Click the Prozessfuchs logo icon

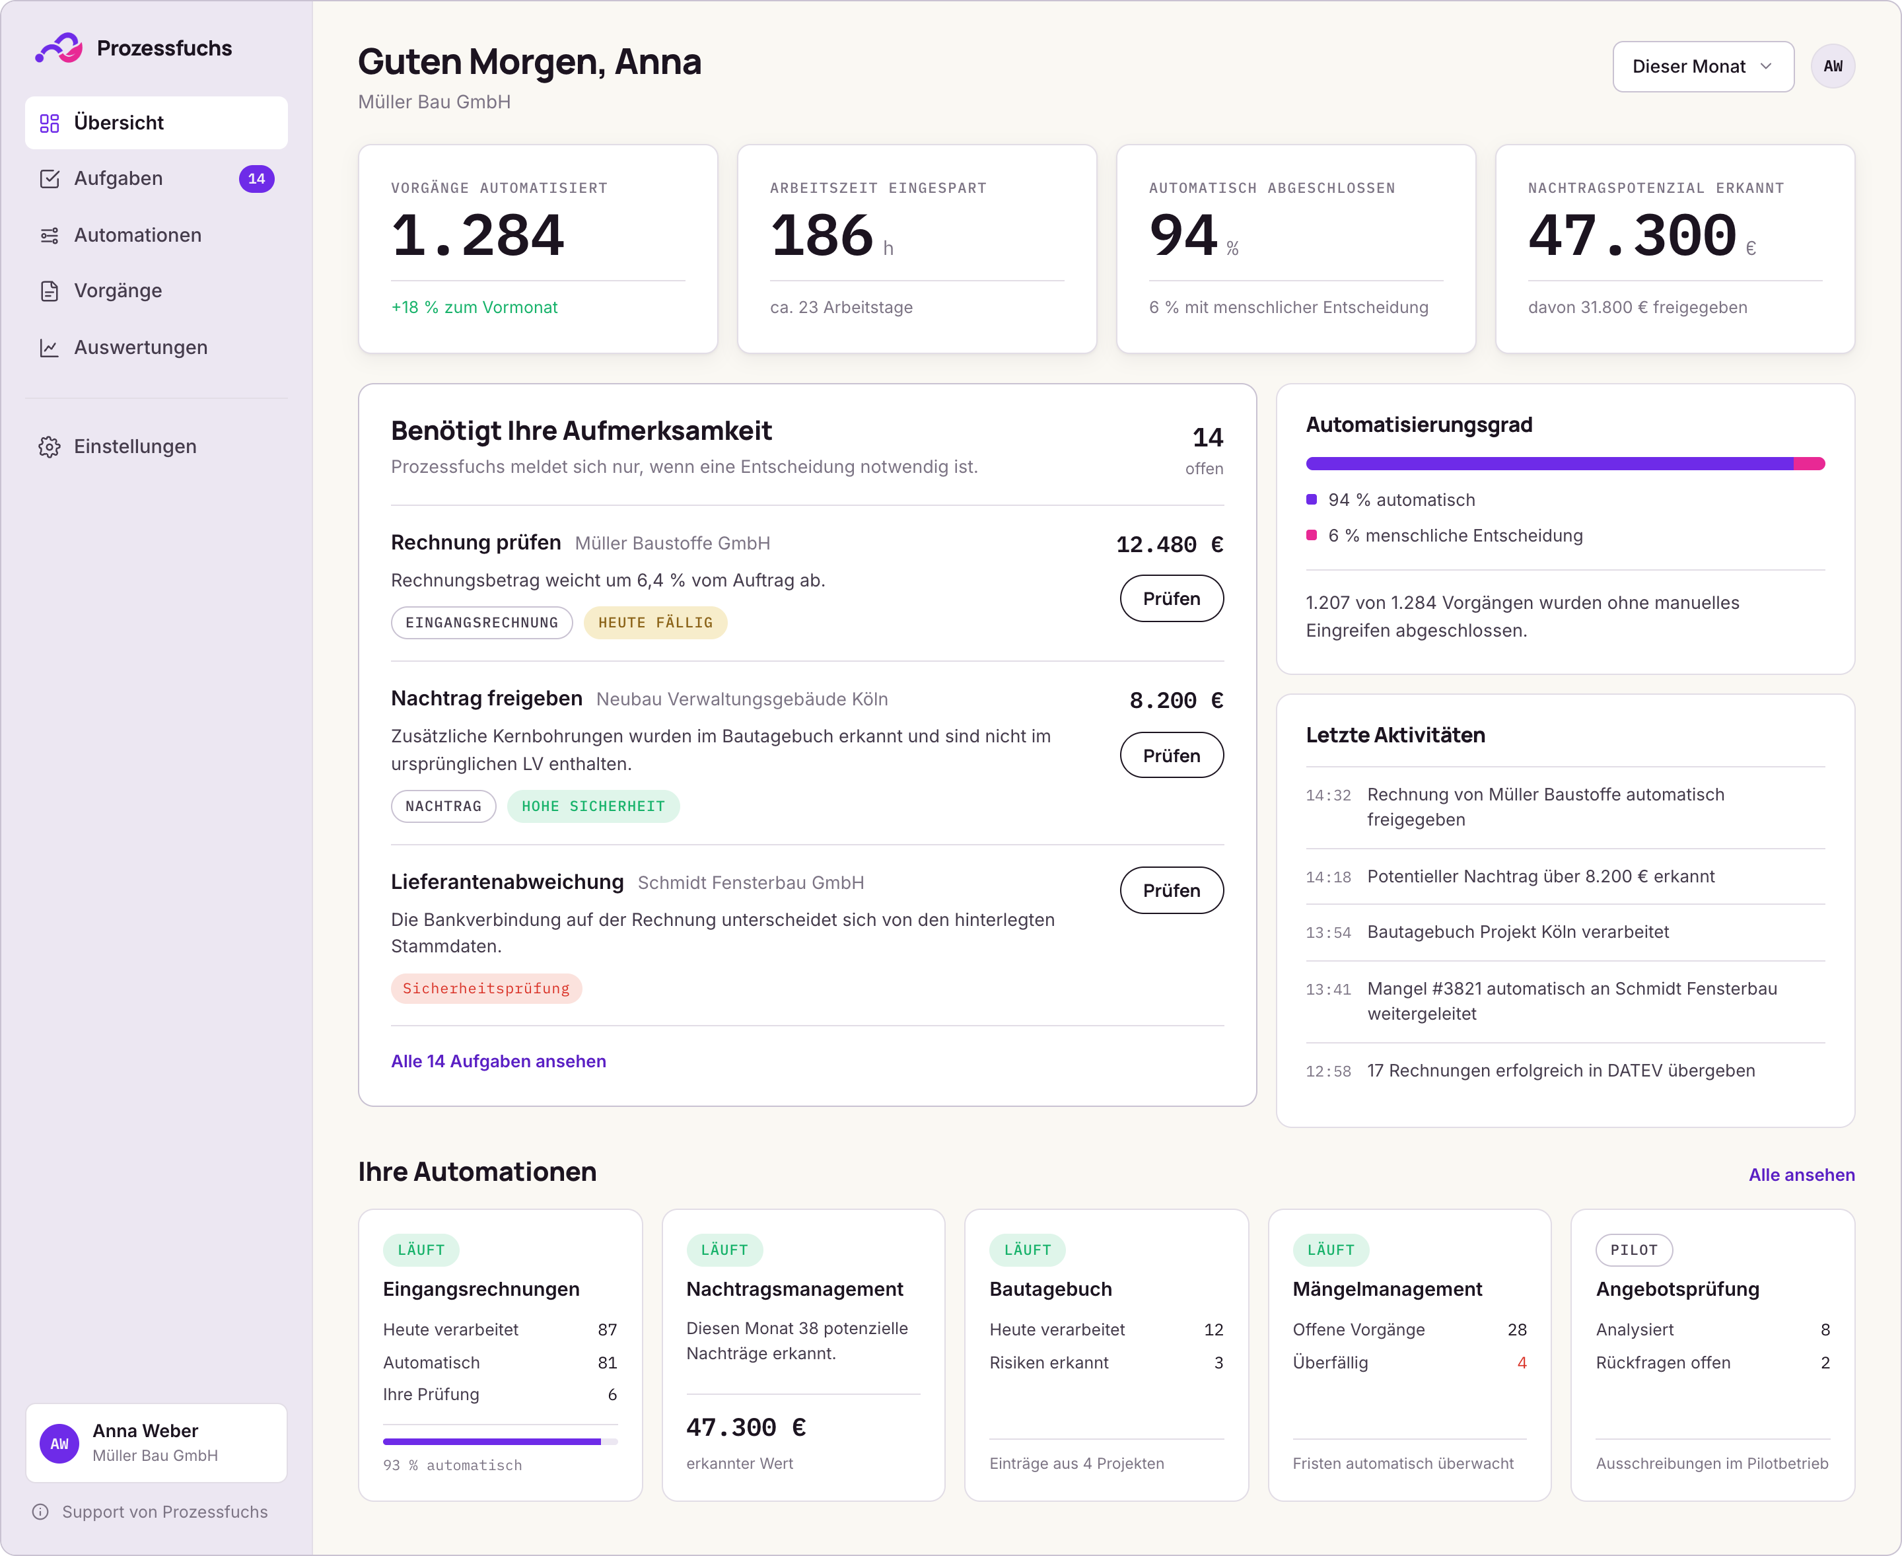(x=59, y=48)
